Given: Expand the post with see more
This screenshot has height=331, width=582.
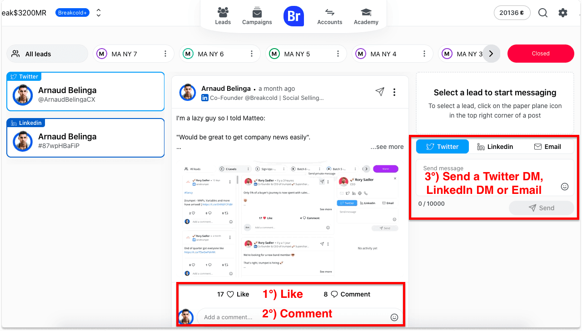Looking at the screenshot, I should point(387,146).
